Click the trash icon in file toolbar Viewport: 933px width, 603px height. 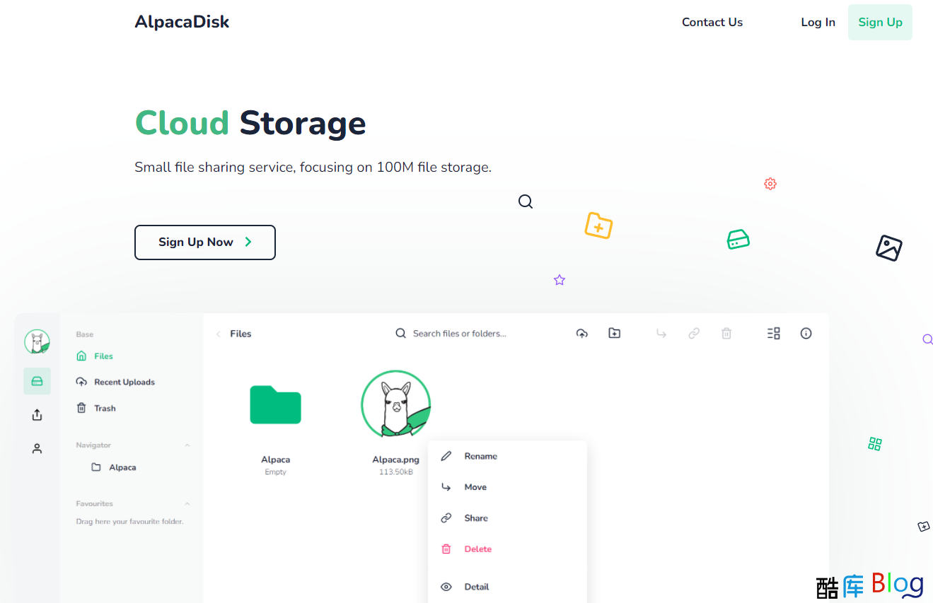(x=726, y=334)
